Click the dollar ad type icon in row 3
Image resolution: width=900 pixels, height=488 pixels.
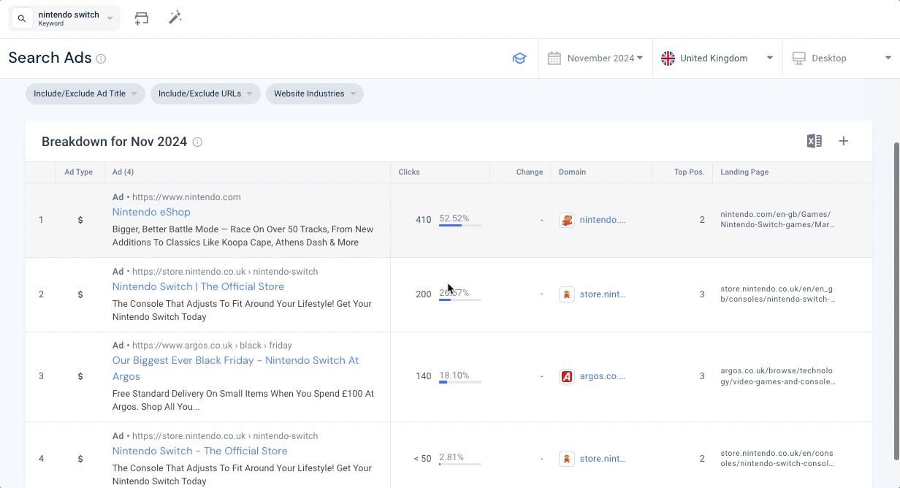point(80,376)
